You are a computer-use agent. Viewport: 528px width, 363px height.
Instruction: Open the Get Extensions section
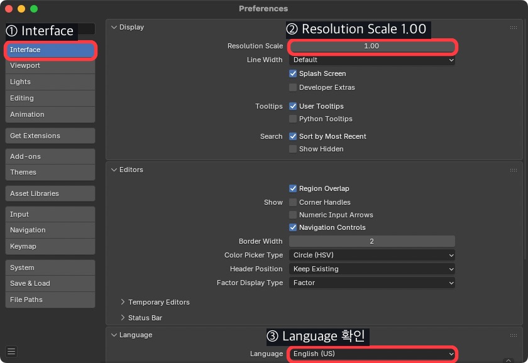point(50,136)
